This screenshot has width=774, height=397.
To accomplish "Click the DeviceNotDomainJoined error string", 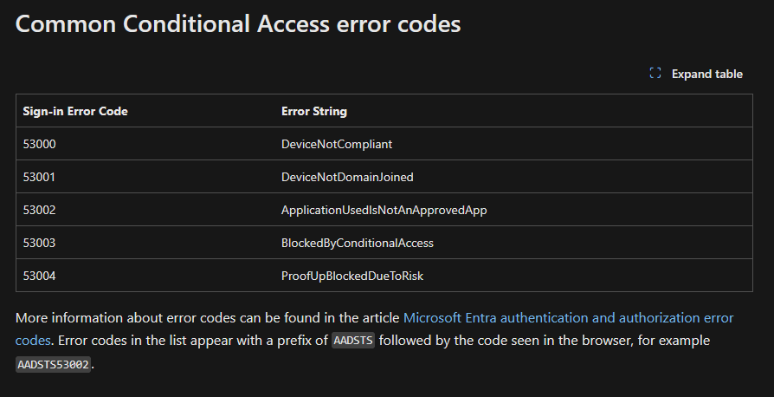I will (x=347, y=177).
